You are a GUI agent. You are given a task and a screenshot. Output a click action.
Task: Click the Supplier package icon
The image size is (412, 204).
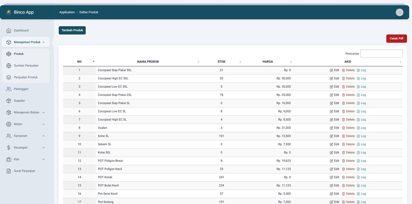tap(9, 101)
